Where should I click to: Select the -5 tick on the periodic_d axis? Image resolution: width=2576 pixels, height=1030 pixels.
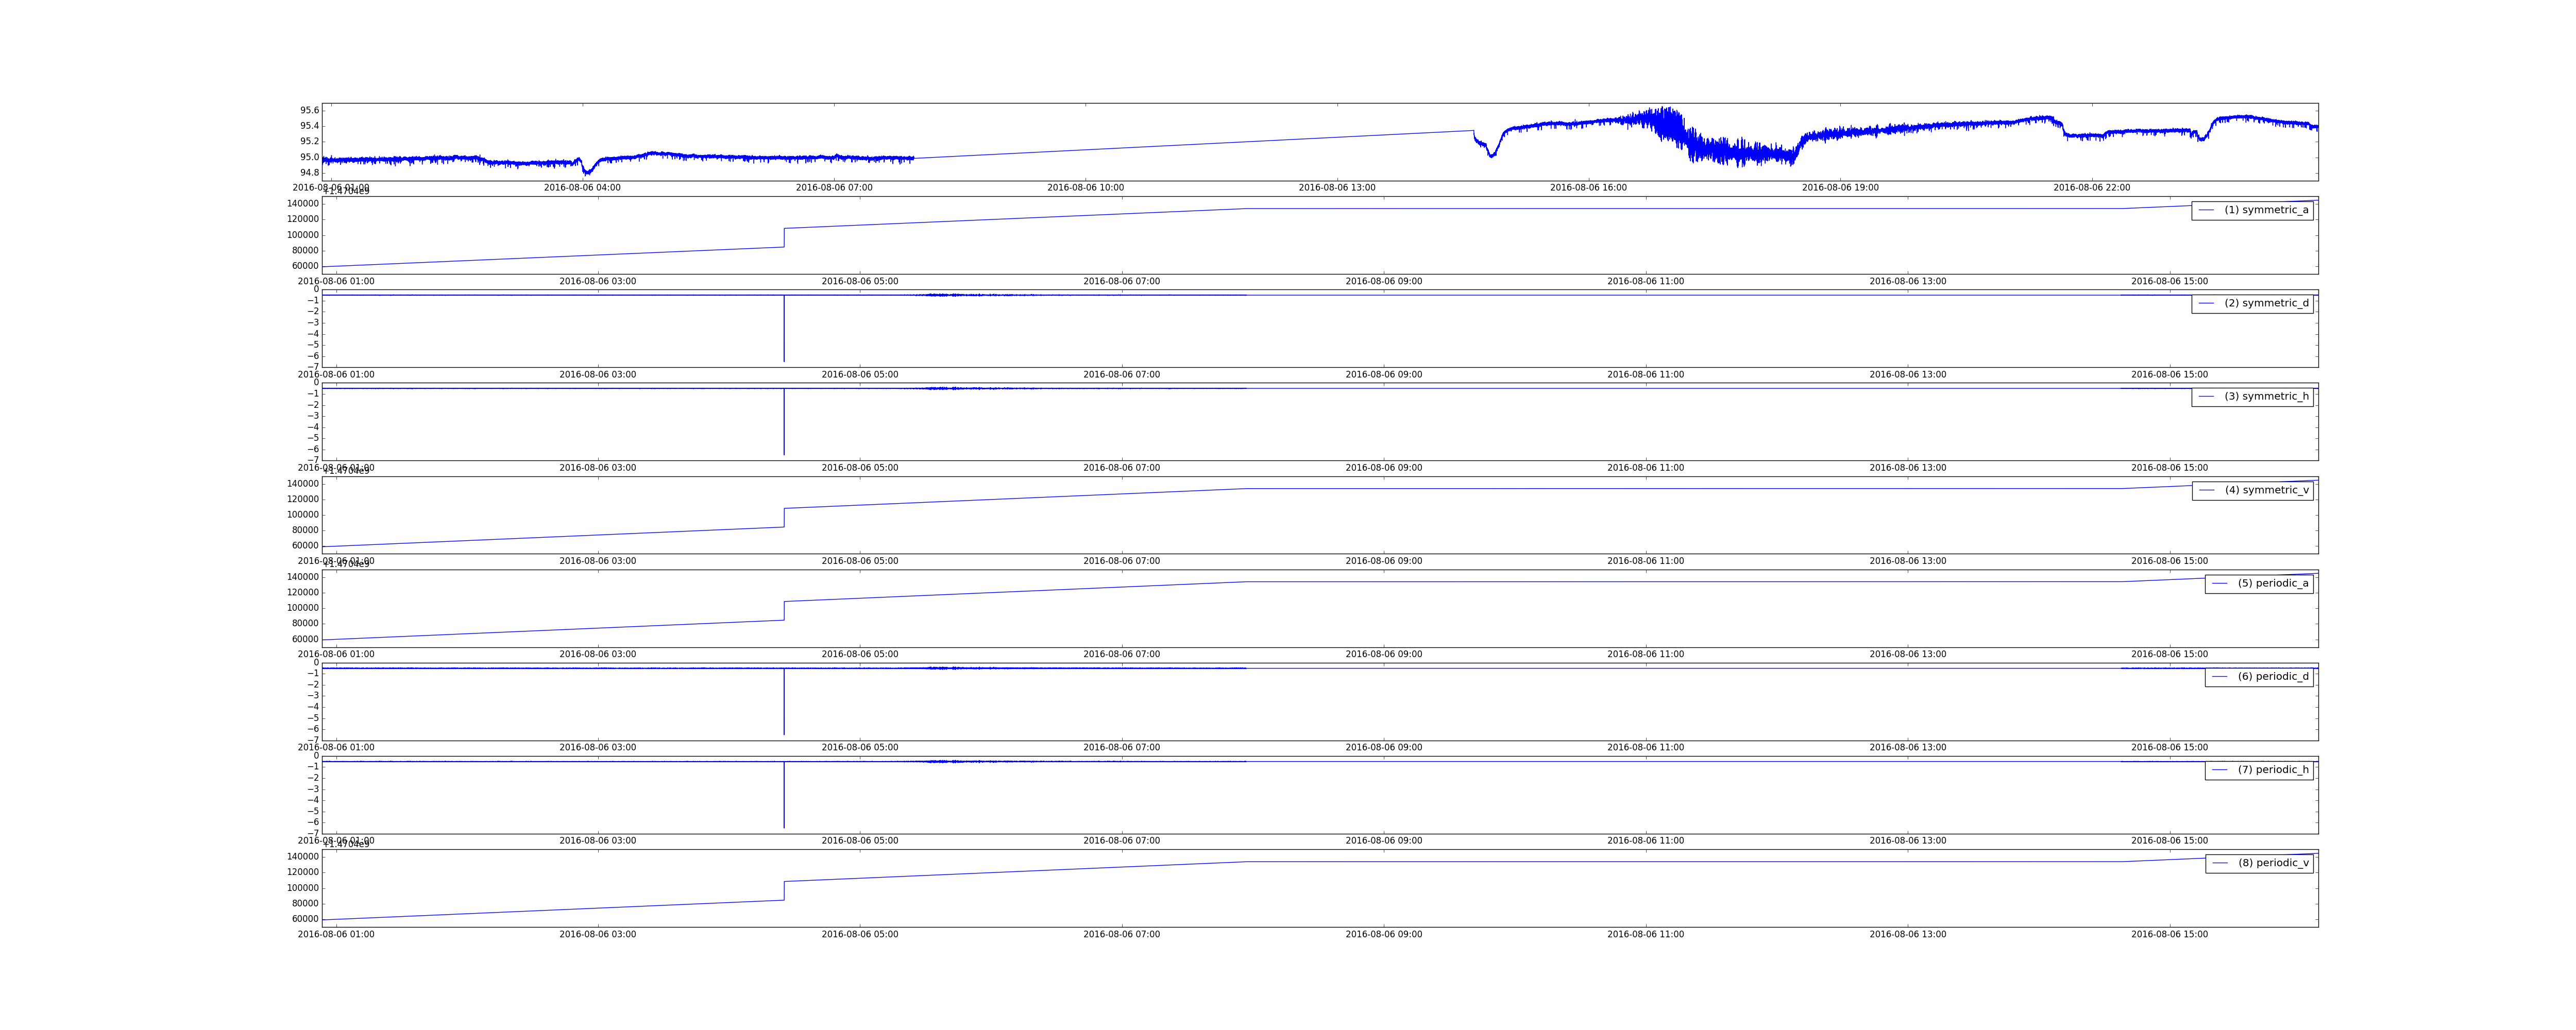coord(313,718)
